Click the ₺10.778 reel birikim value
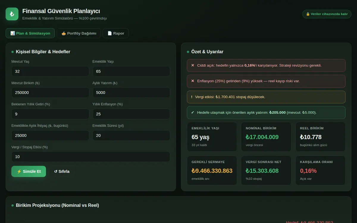Image resolution: width=357 pixels, height=223 pixels. coord(311,137)
